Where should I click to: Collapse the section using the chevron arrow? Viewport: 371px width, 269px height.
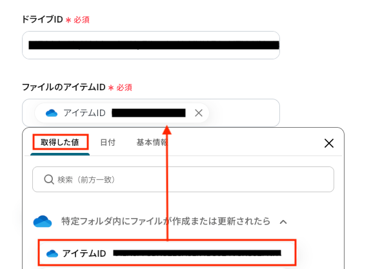tap(283, 222)
